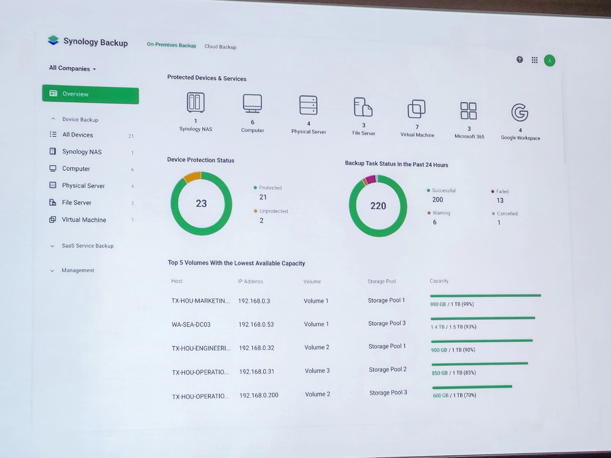611x458 pixels.
Task: Switch to the Cloud Backup tab
Action: [220, 47]
